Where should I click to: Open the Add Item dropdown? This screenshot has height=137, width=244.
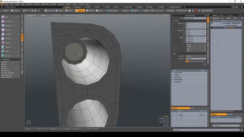pyautogui.click(x=218, y=18)
